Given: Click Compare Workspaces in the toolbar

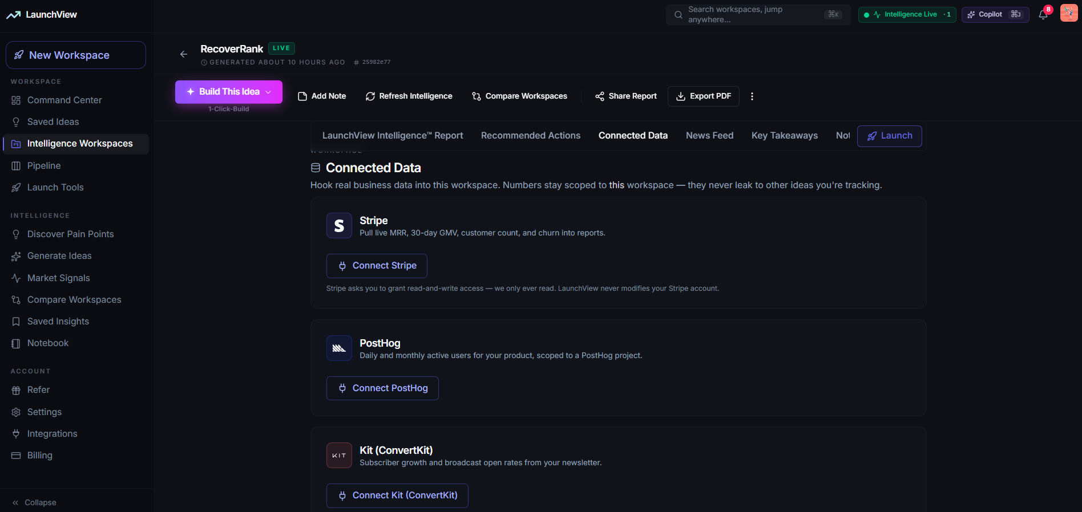Looking at the screenshot, I should click(520, 96).
